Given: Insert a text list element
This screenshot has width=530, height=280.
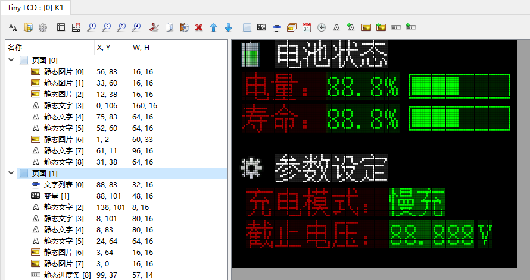Looking at the screenshot, I should (x=276, y=27).
